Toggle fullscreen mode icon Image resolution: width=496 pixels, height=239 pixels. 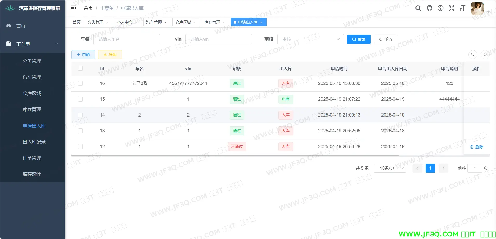coord(452,8)
